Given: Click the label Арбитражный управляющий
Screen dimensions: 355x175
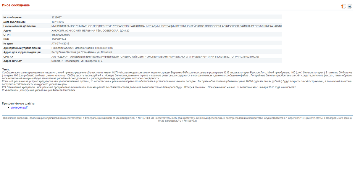Looking at the screenshot, I should (22, 48).
